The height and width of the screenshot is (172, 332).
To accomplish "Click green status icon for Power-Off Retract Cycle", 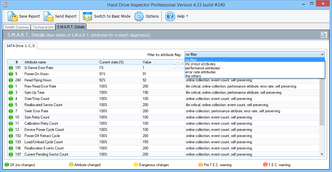I will tap(11, 136).
